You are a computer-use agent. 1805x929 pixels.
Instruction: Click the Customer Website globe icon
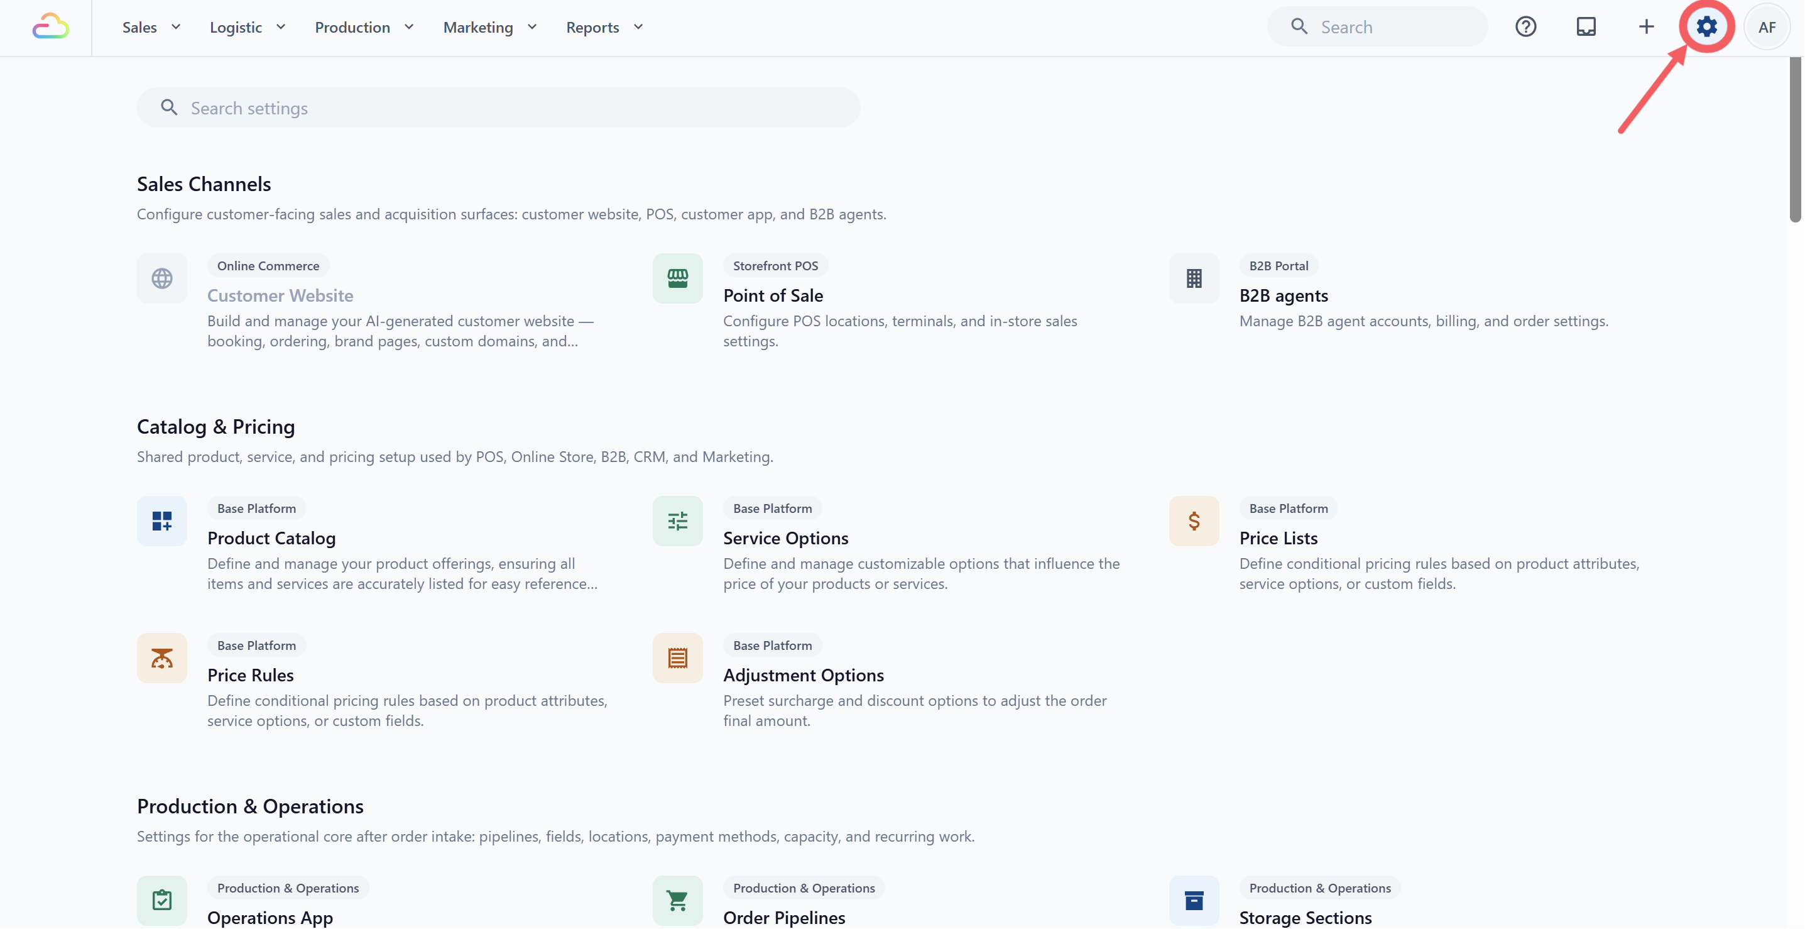162,278
